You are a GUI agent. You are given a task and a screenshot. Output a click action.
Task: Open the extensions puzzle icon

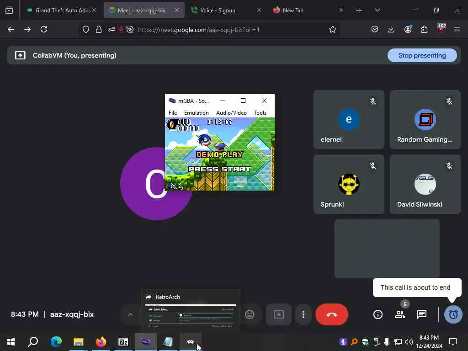(424, 29)
